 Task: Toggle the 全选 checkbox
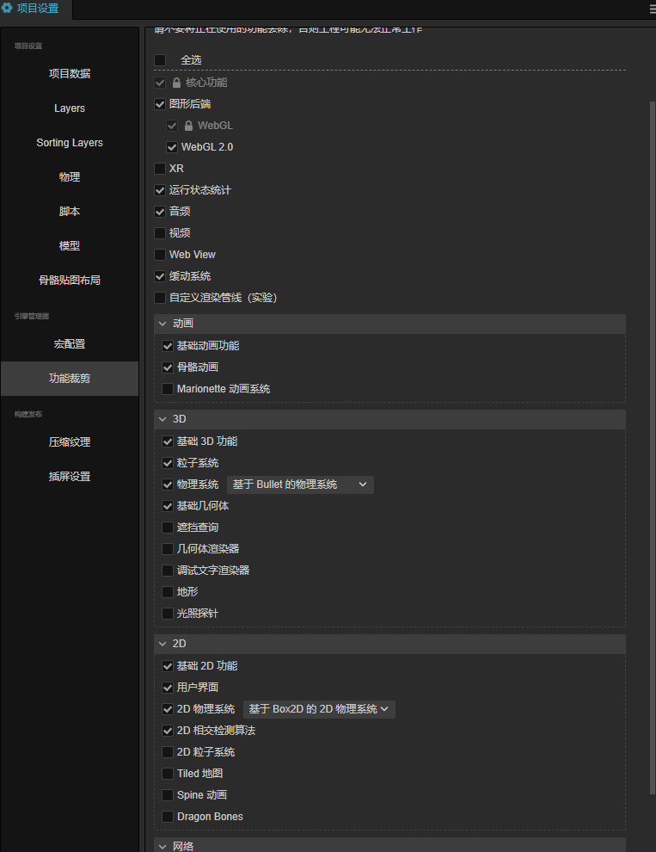tap(160, 60)
